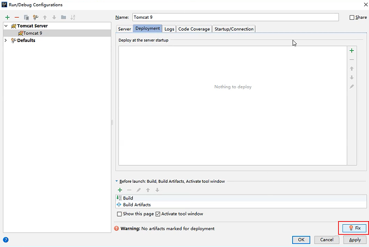Image resolution: width=369 pixels, height=247 pixels.
Task: Move the configuration up in the list toolbar
Action: pos(45,17)
